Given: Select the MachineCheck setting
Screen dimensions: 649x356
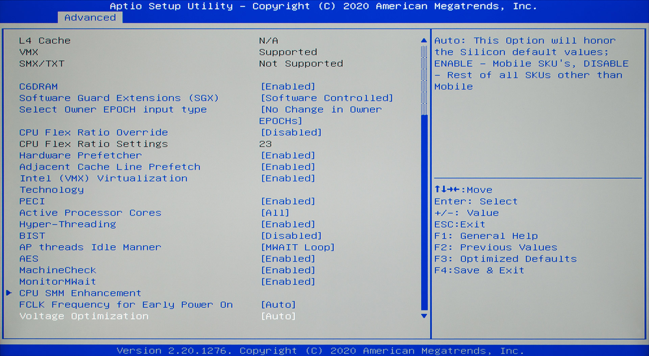Looking at the screenshot, I should (58, 270).
